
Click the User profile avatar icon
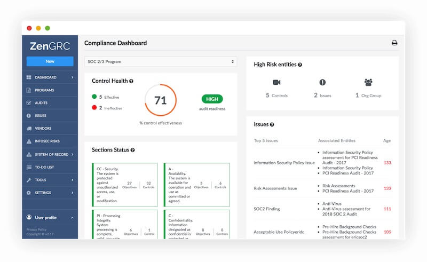pyautogui.click(x=29, y=217)
